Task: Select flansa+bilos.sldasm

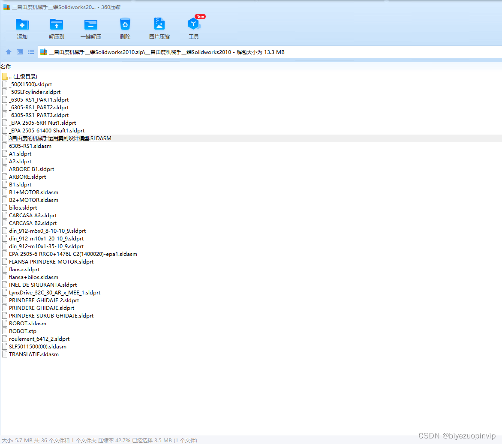Action: tap(33, 277)
